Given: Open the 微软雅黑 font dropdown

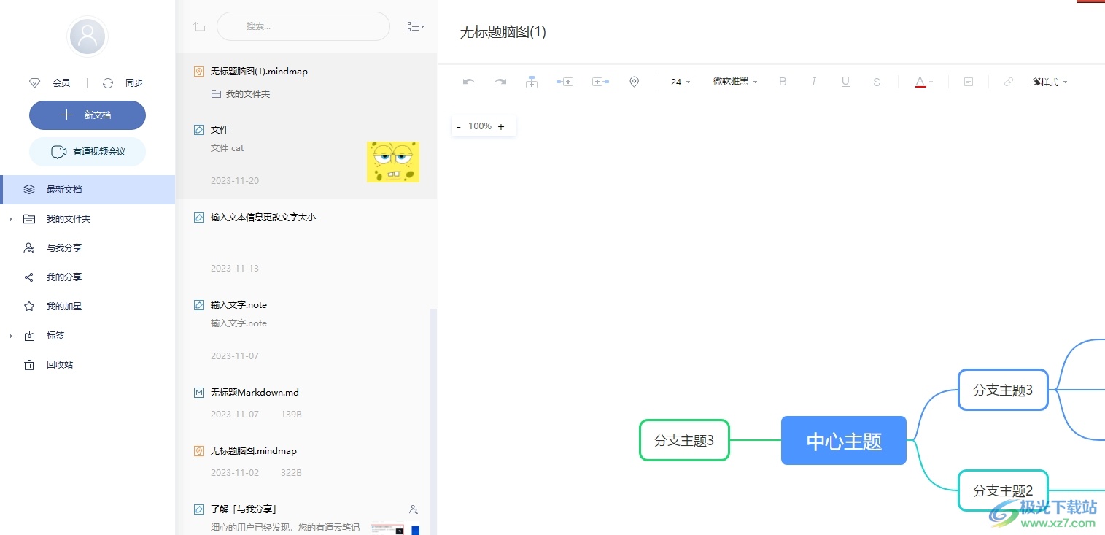Looking at the screenshot, I should point(735,81).
